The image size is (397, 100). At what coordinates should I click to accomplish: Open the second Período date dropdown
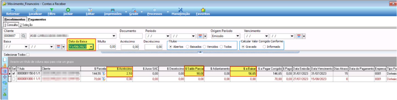[194, 36]
